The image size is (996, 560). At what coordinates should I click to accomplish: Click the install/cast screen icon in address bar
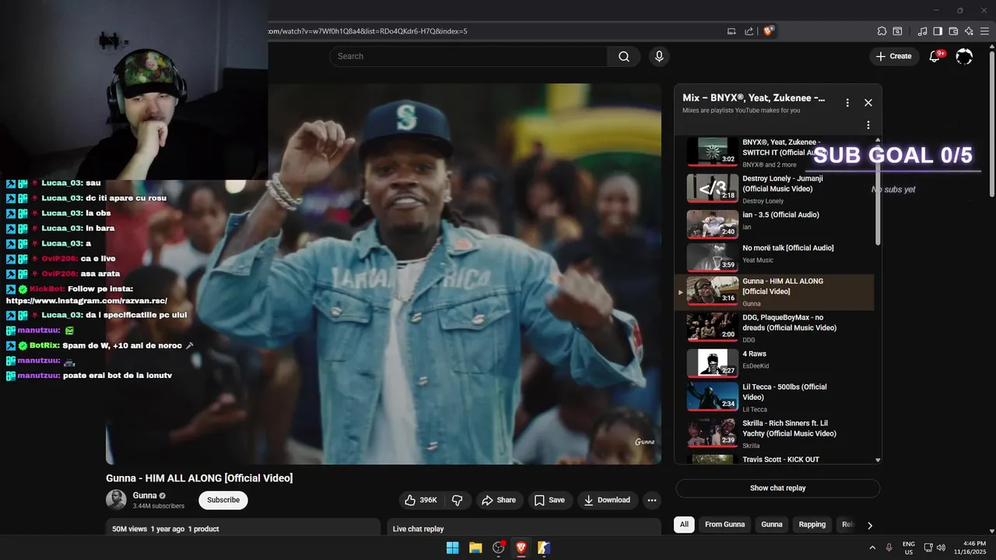(x=731, y=31)
